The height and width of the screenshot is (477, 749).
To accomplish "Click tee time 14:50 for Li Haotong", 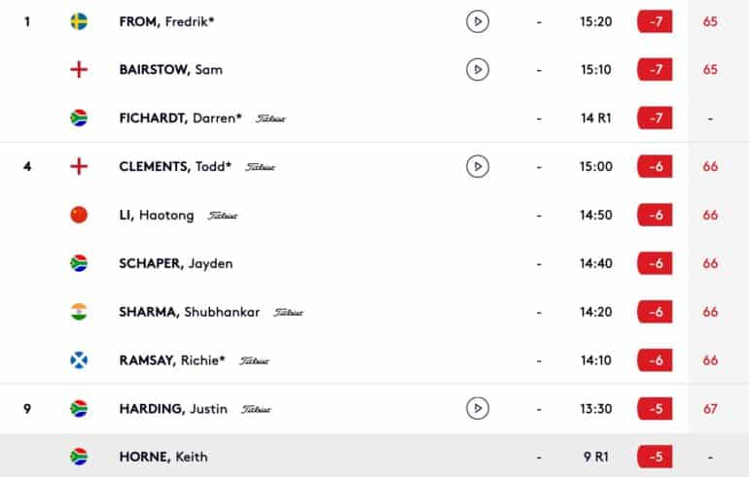I will point(595,215).
